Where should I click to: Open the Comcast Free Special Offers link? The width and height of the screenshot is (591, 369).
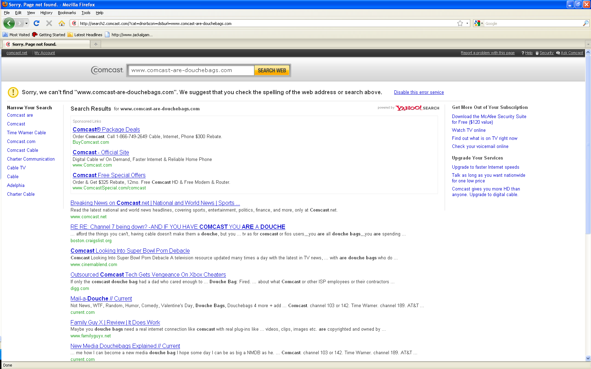pyautogui.click(x=109, y=175)
